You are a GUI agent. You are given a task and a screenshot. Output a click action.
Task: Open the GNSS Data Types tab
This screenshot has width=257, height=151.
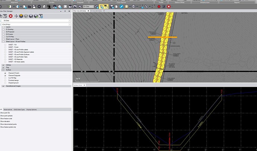click(19, 109)
